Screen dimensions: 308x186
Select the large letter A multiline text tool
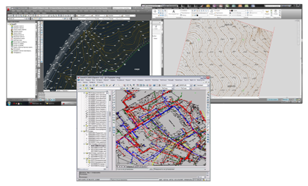[x=174, y=12]
